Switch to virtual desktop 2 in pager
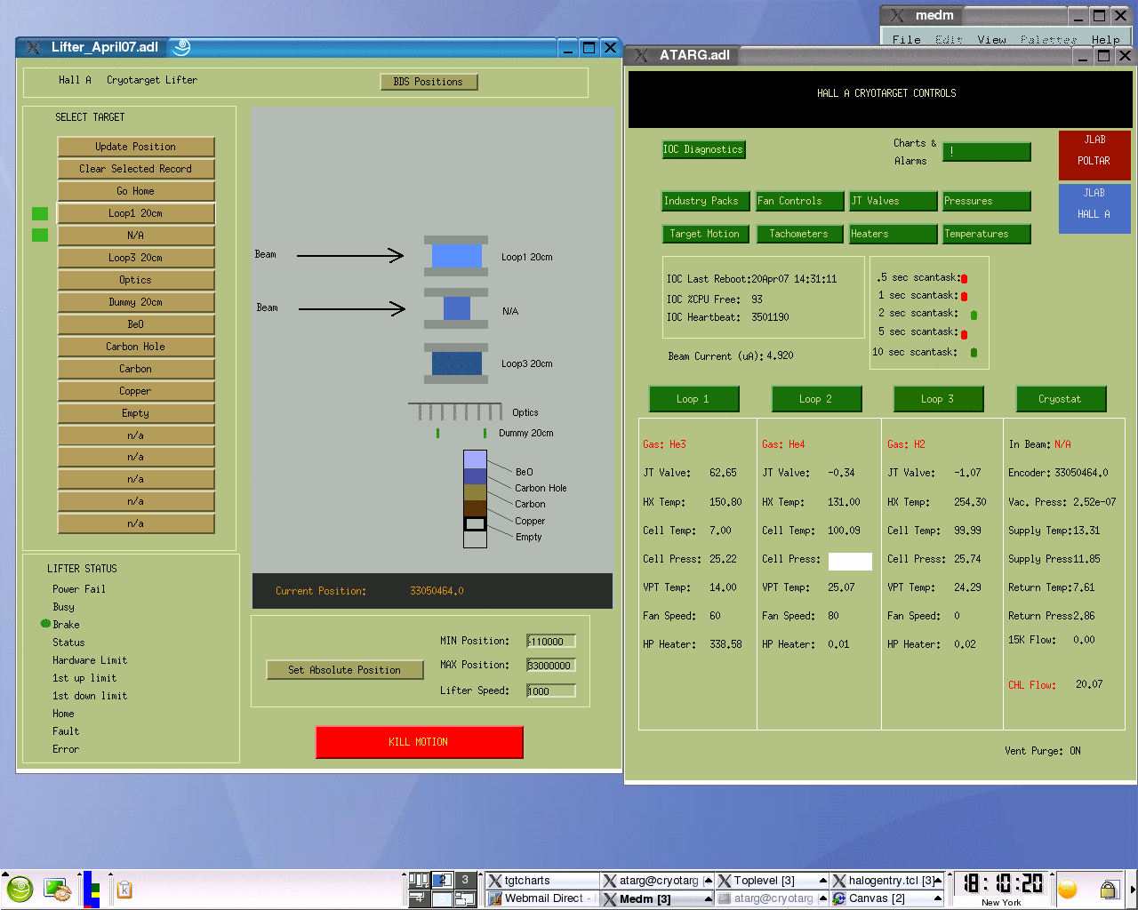This screenshot has width=1138, height=910. (x=442, y=881)
